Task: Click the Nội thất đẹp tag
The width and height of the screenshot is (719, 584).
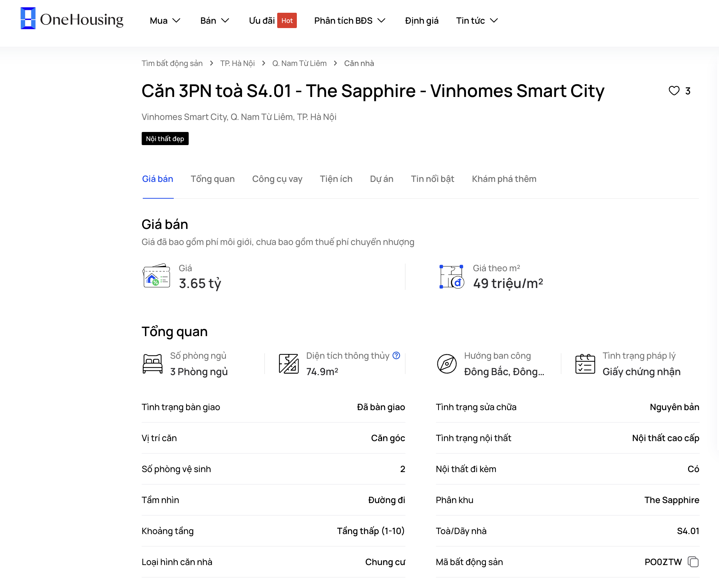Action: pos(165,139)
